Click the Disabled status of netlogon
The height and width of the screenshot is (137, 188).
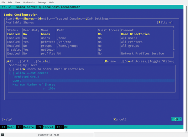coord(14,50)
